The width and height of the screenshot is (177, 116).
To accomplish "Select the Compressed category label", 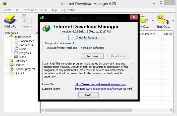I will (27, 41).
